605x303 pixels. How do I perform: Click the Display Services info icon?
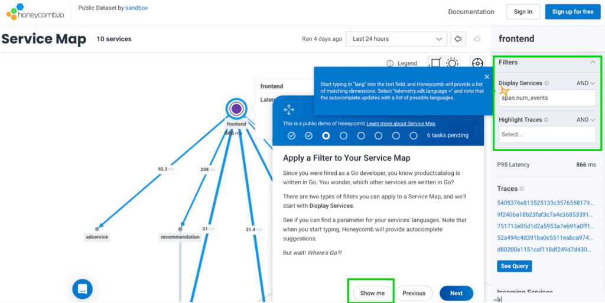(x=547, y=83)
